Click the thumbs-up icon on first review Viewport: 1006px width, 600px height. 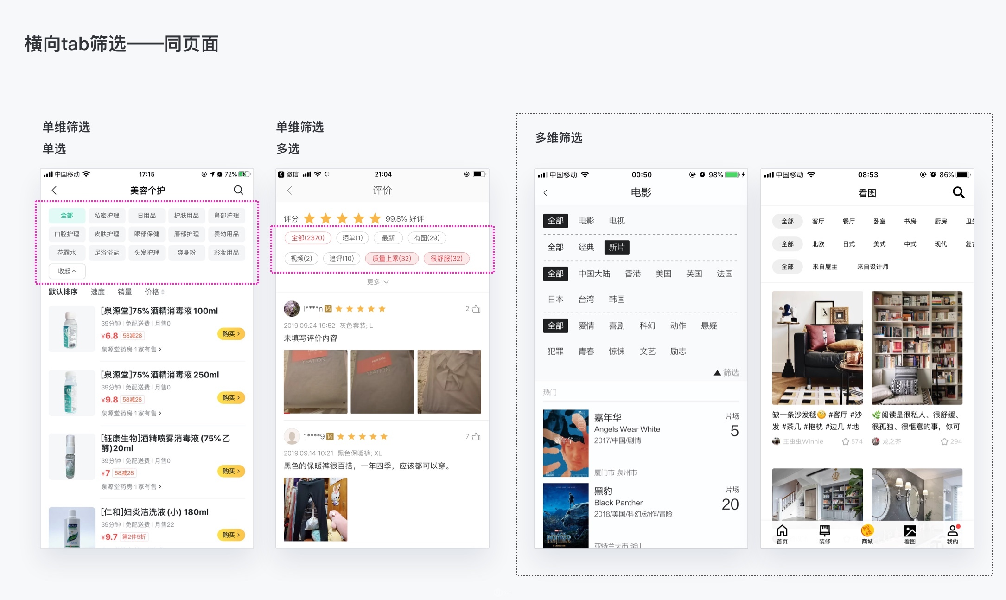click(476, 309)
